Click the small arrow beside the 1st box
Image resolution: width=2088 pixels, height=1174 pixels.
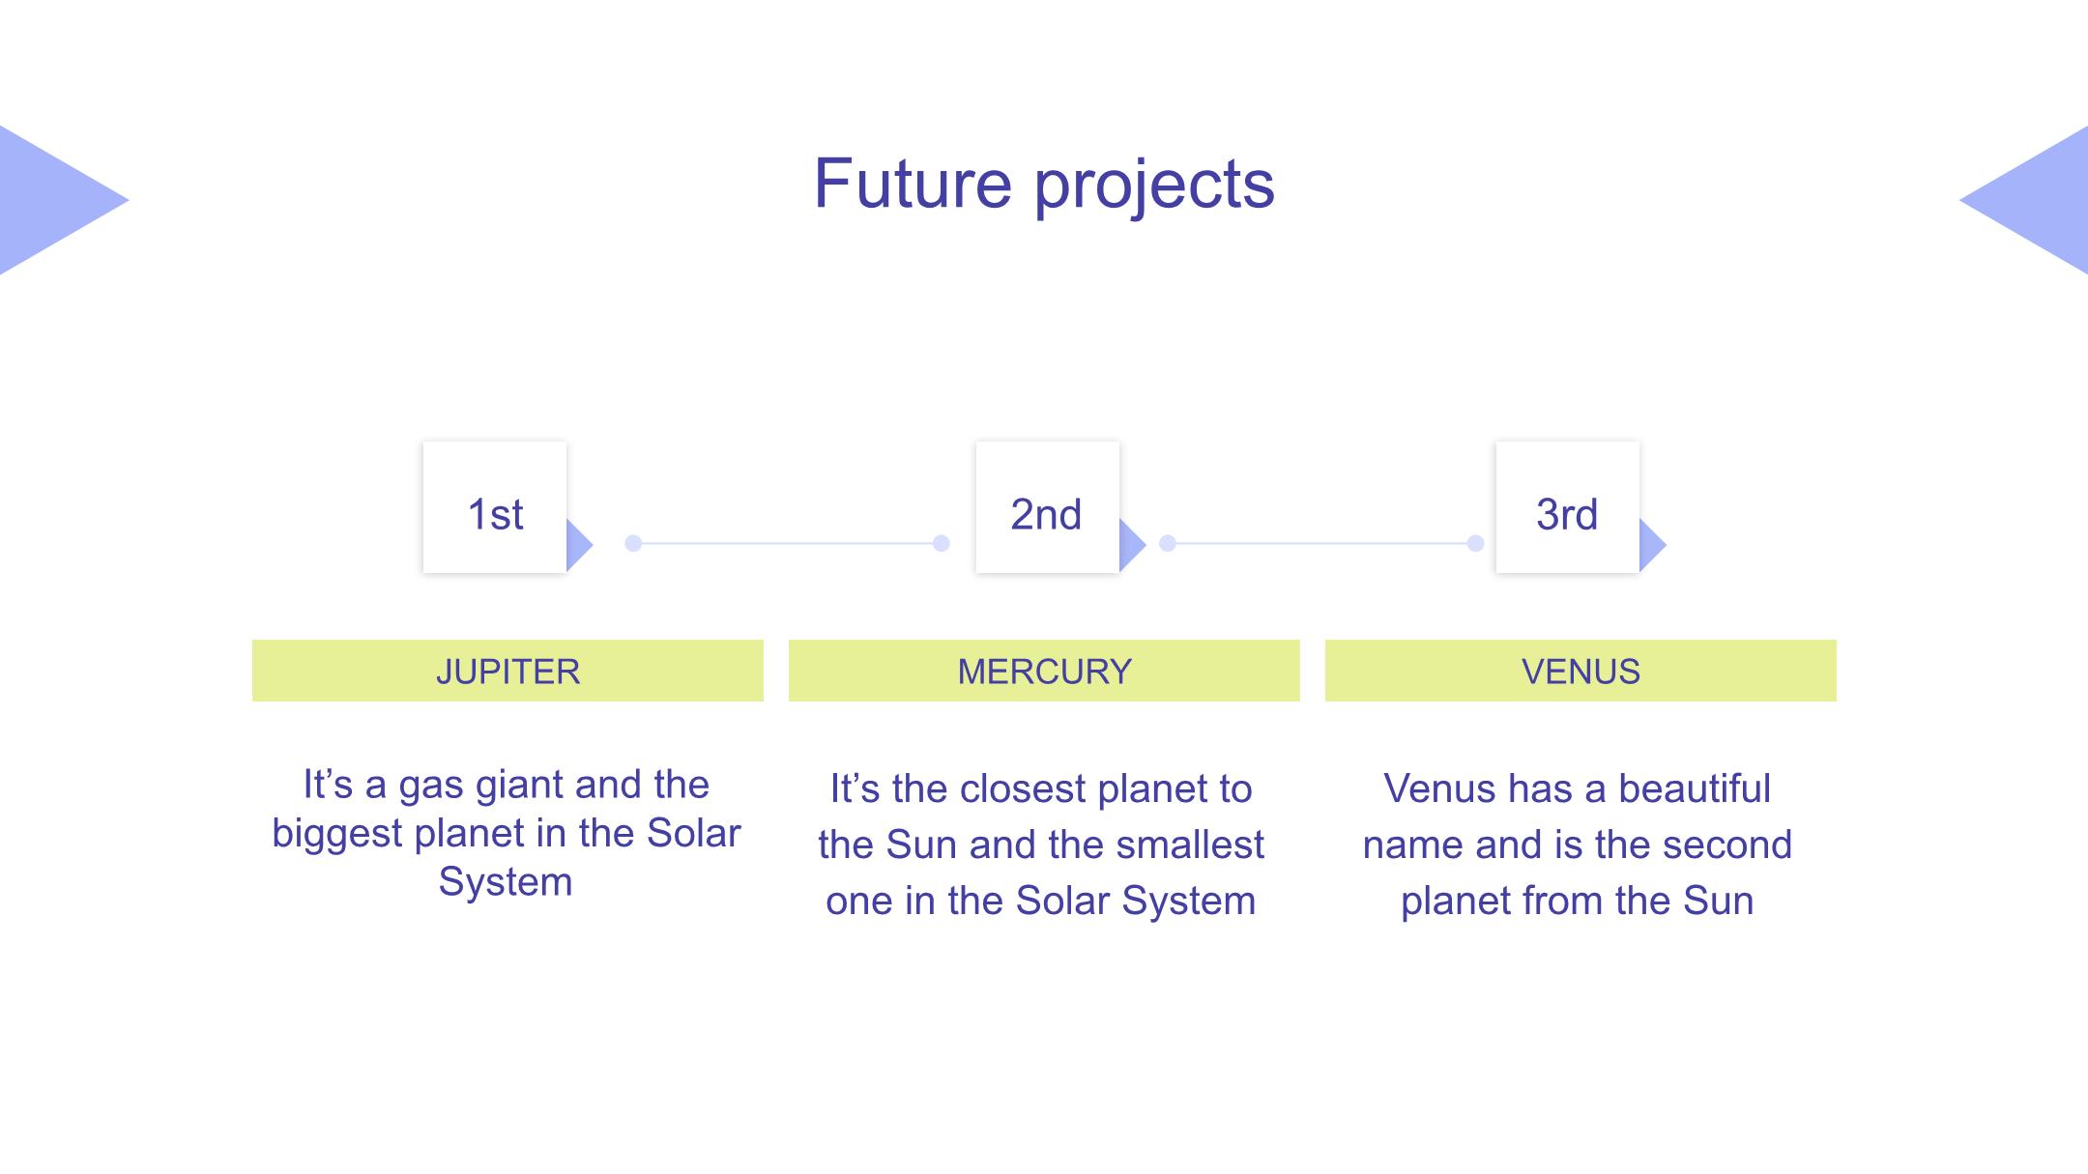coord(577,545)
